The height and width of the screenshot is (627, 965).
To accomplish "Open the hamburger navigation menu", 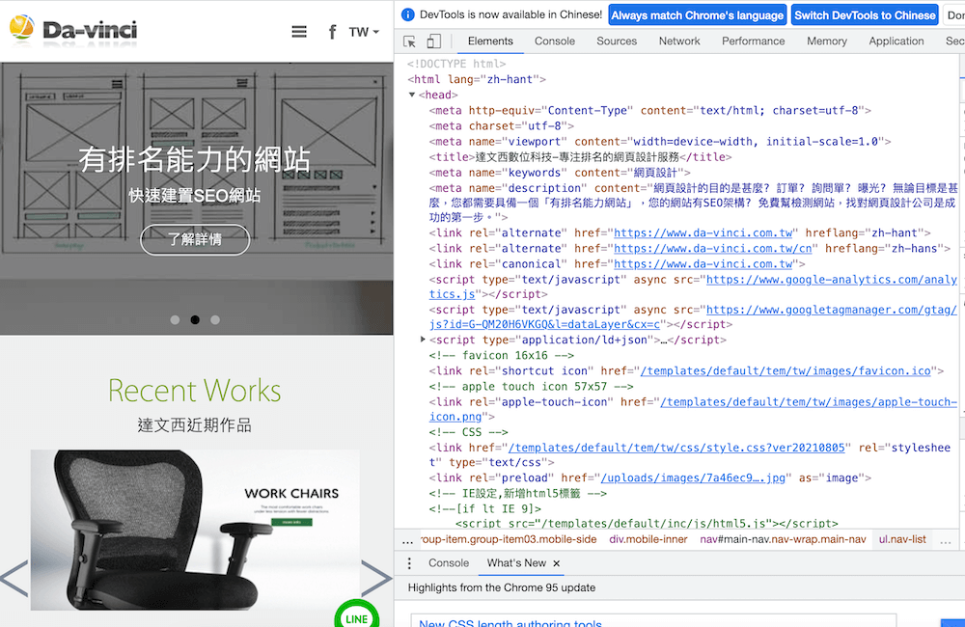I will [x=299, y=32].
